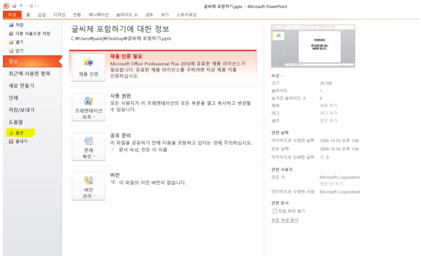Screen dimensions: 421x256
Task: Click 범주 추가 field to add category
Action: point(328,121)
